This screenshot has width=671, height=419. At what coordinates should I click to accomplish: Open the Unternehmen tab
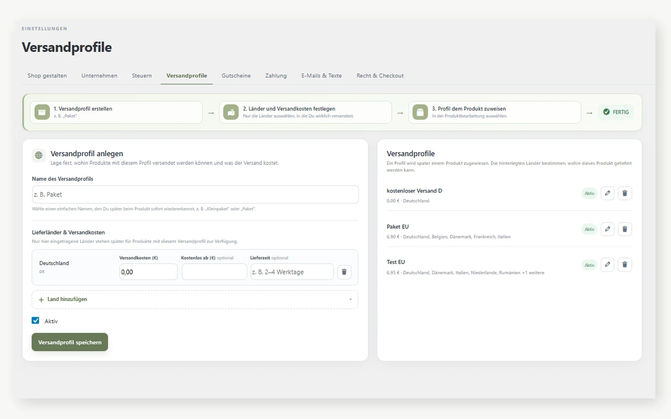click(x=99, y=76)
